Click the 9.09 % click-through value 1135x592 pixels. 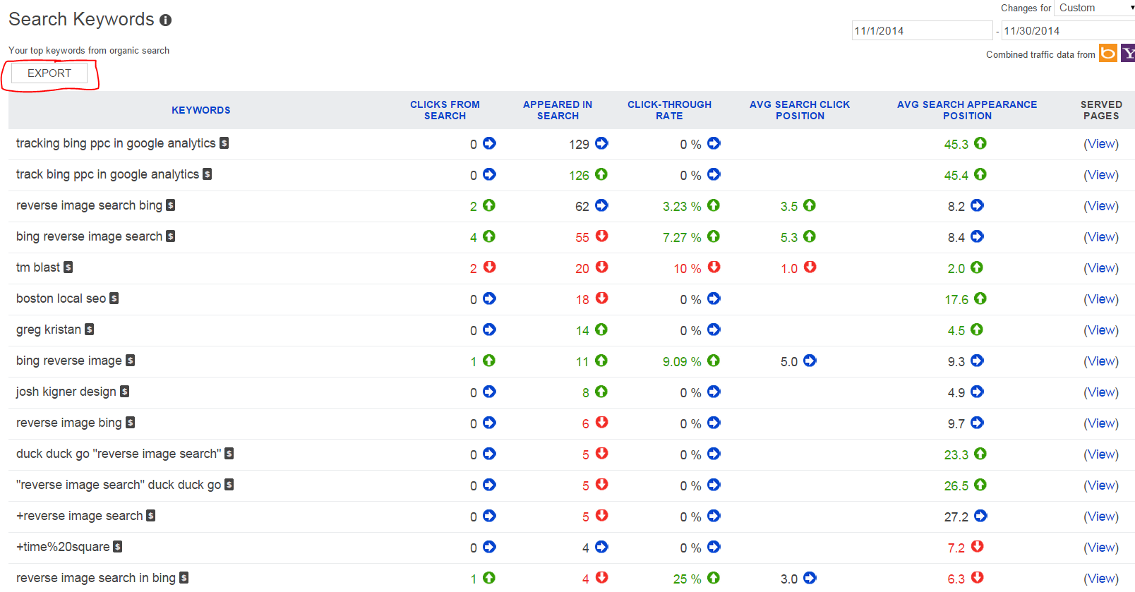pos(682,362)
